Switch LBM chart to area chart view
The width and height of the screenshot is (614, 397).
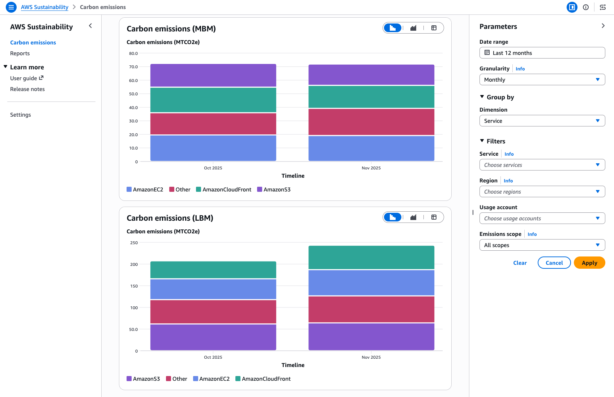point(413,217)
